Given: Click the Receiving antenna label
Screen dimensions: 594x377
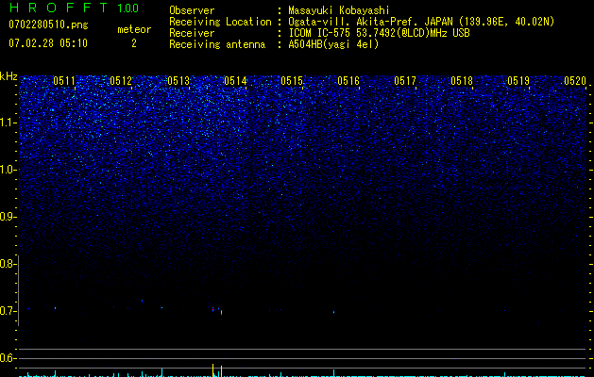Looking at the screenshot, I should click(217, 44).
